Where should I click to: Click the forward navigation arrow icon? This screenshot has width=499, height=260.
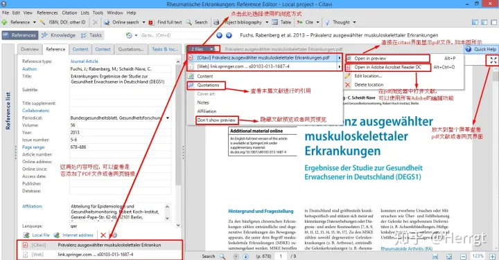point(229,35)
